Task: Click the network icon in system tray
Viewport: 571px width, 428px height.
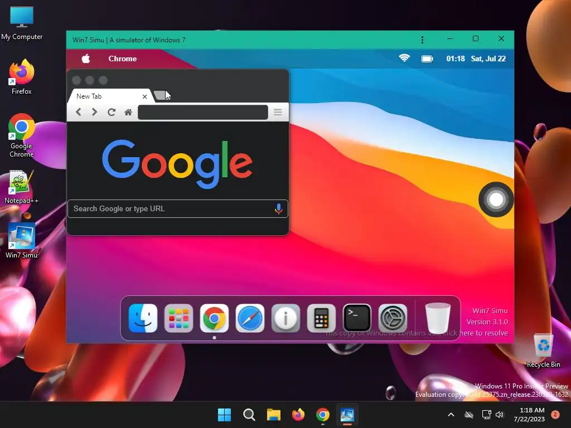Action: coord(486,415)
